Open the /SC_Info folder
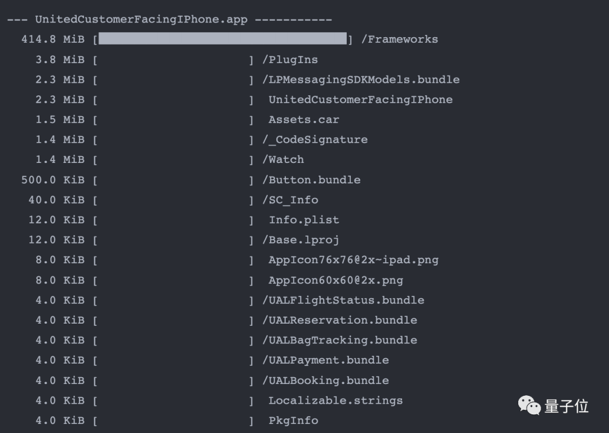Screen dimensions: 609x433 point(290,200)
